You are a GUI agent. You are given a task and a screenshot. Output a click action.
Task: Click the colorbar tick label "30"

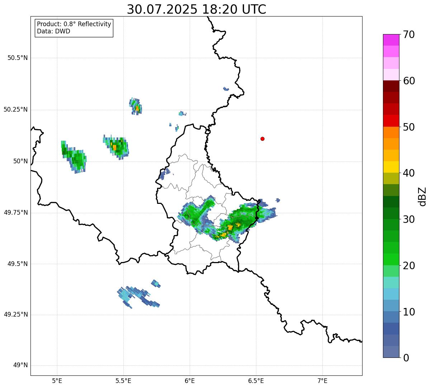[x=408, y=219]
